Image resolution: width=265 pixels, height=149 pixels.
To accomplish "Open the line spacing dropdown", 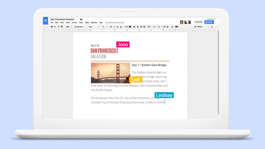I will pos(149,27).
